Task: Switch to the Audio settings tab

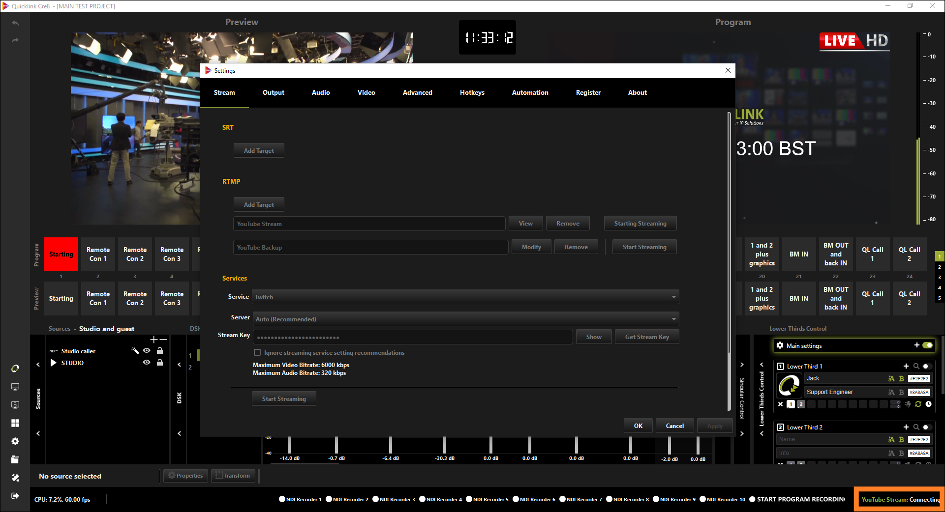Action: [321, 93]
